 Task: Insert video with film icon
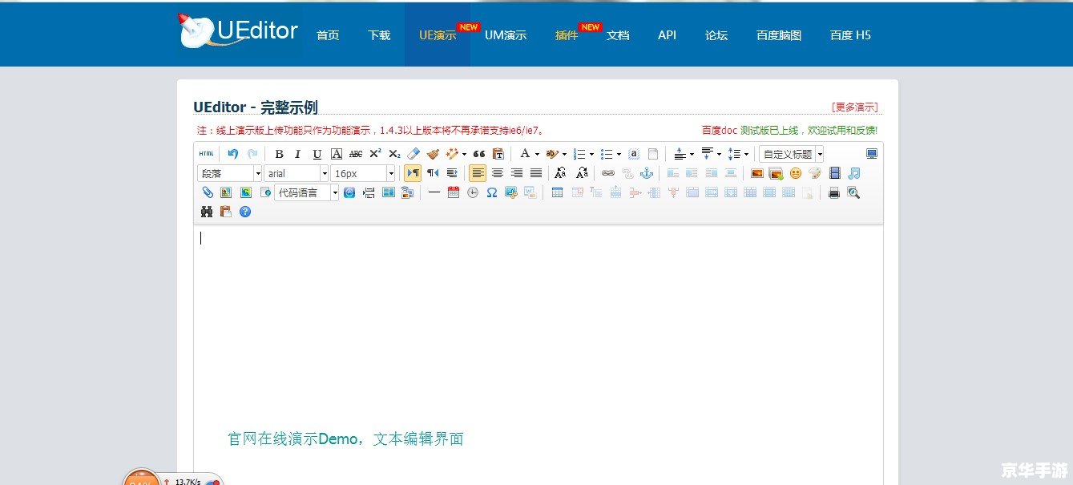pyautogui.click(x=835, y=173)
